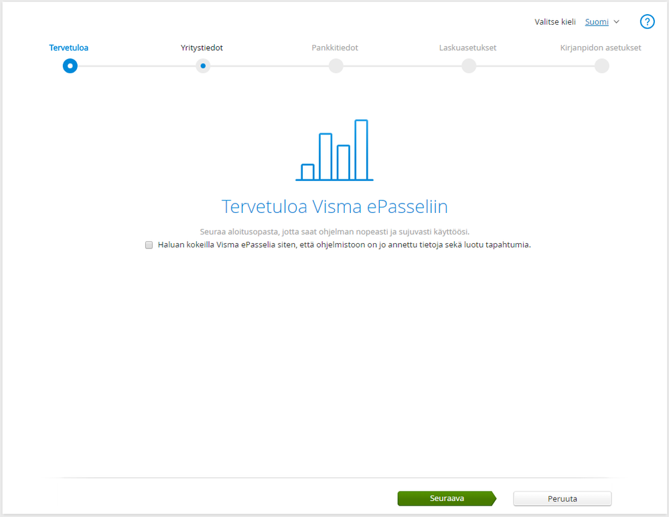Click the Laskuasetukset progress circle marker
This screenshot has width=669, height=517.
click(469, 66)
